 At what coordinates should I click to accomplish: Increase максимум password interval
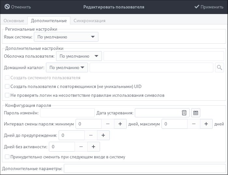click(206, 124)
